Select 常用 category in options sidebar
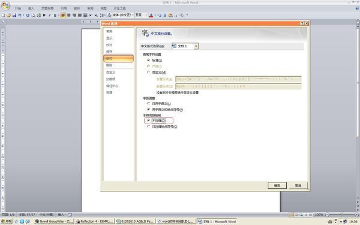Image resolution: width=360 pixels, height=225 pixels. (118, 31)
